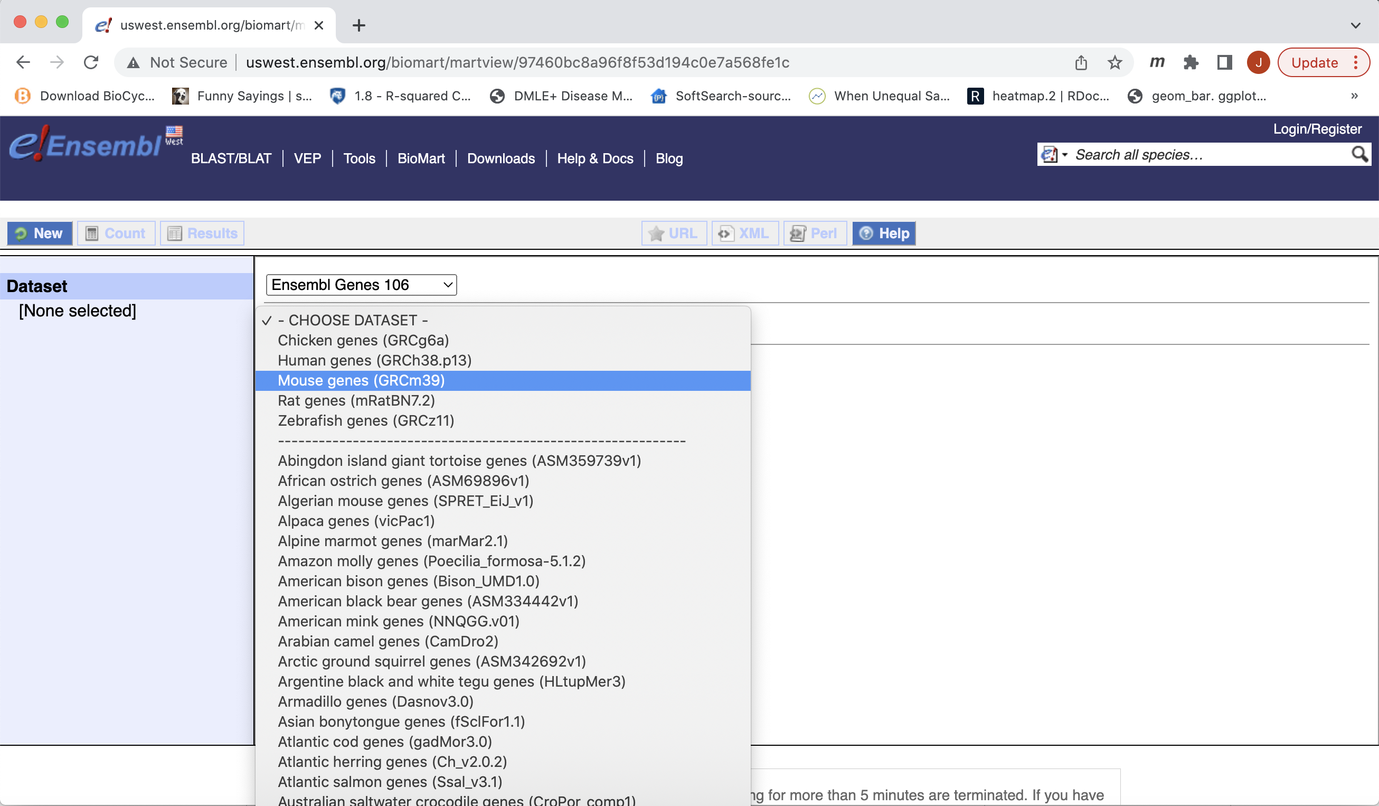The image size is (1379, 806).
Task: Open the Tools nav menu item
Action: pyautogui.click(x=359, y=158)
